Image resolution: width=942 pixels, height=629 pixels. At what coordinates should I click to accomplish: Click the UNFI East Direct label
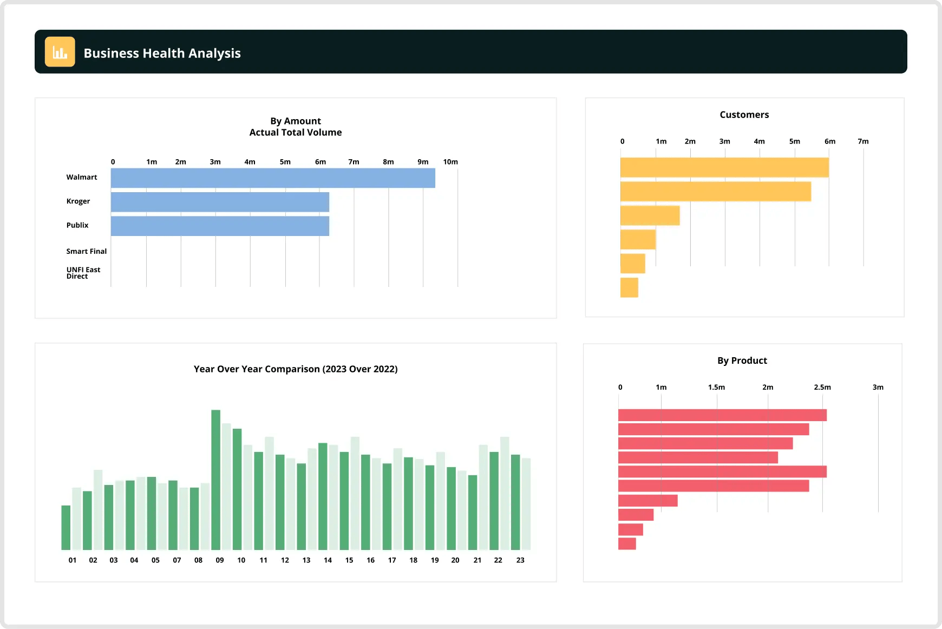[83, 273]
